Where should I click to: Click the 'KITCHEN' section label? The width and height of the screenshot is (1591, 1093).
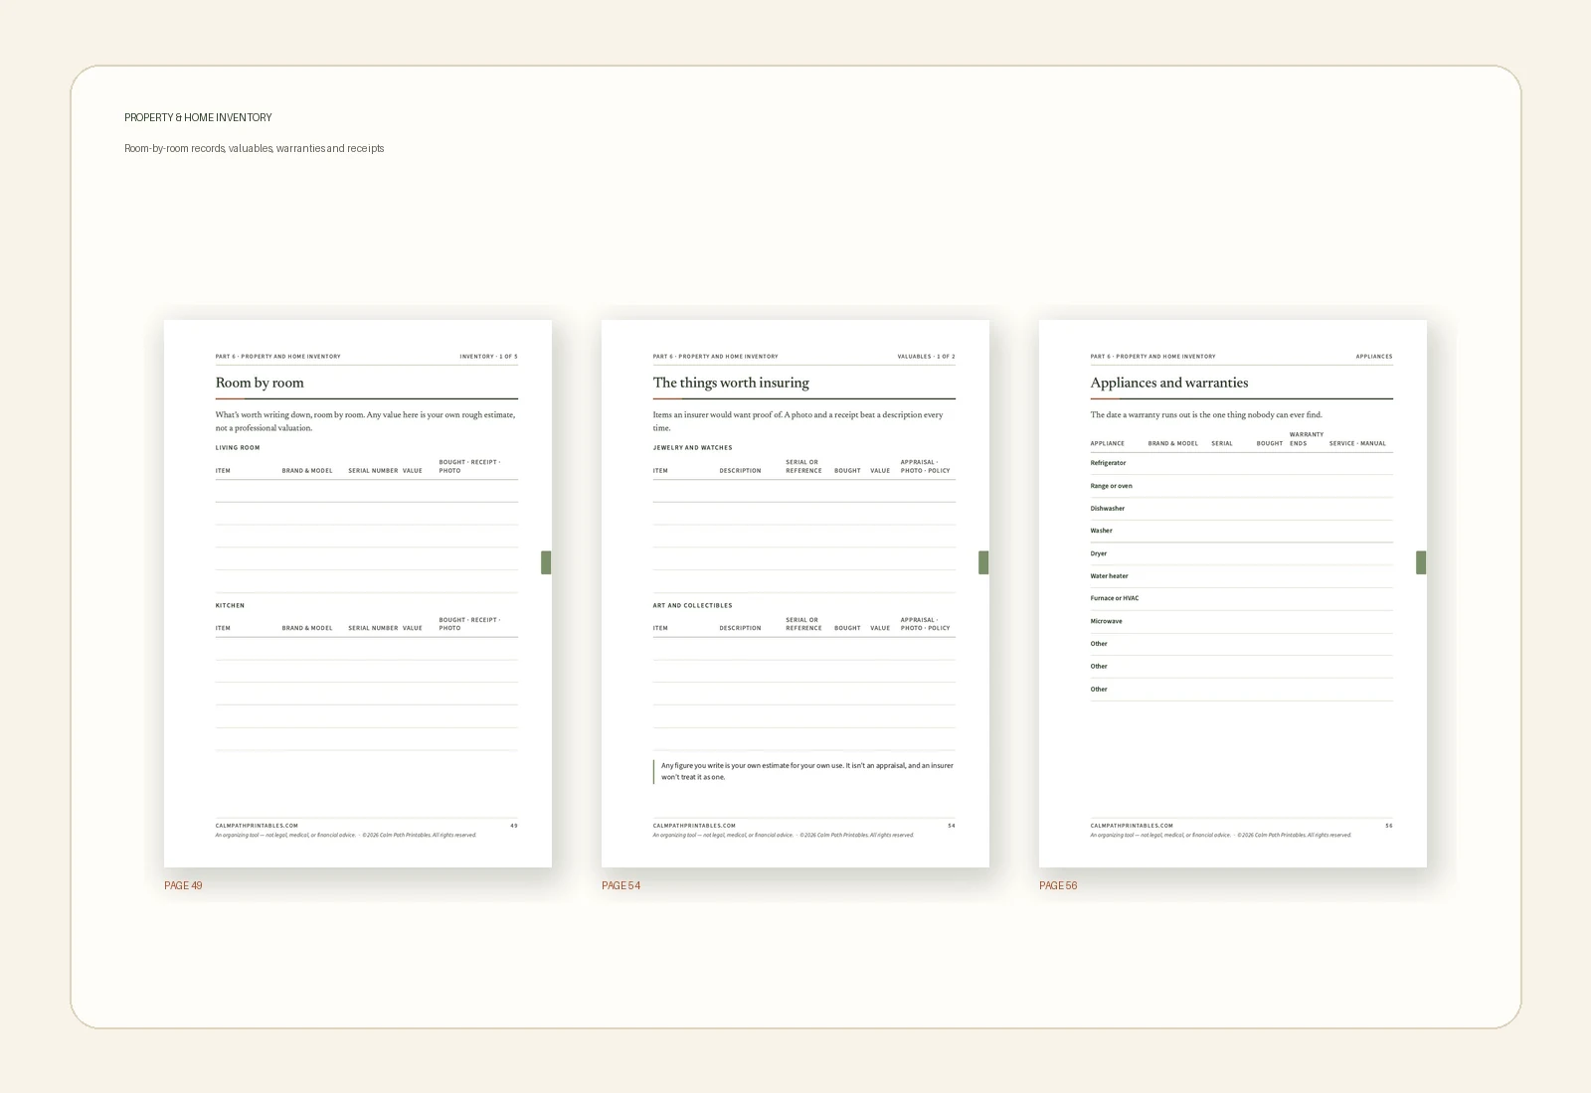[230, 605]
